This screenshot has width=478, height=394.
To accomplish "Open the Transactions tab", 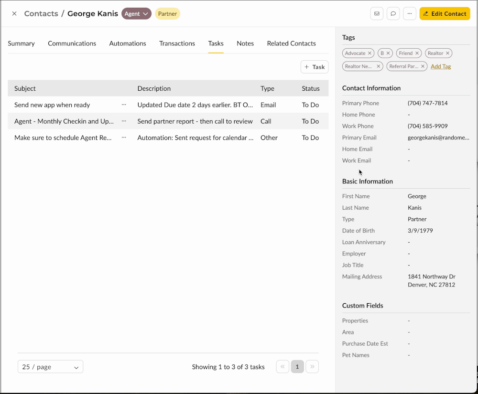I will 177,43.
